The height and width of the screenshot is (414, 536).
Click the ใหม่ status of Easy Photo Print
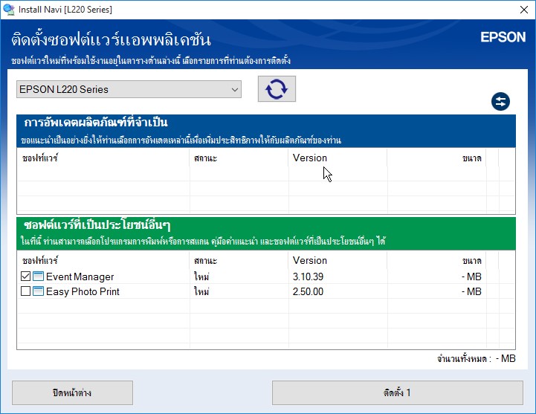click(x=201, y=291)
